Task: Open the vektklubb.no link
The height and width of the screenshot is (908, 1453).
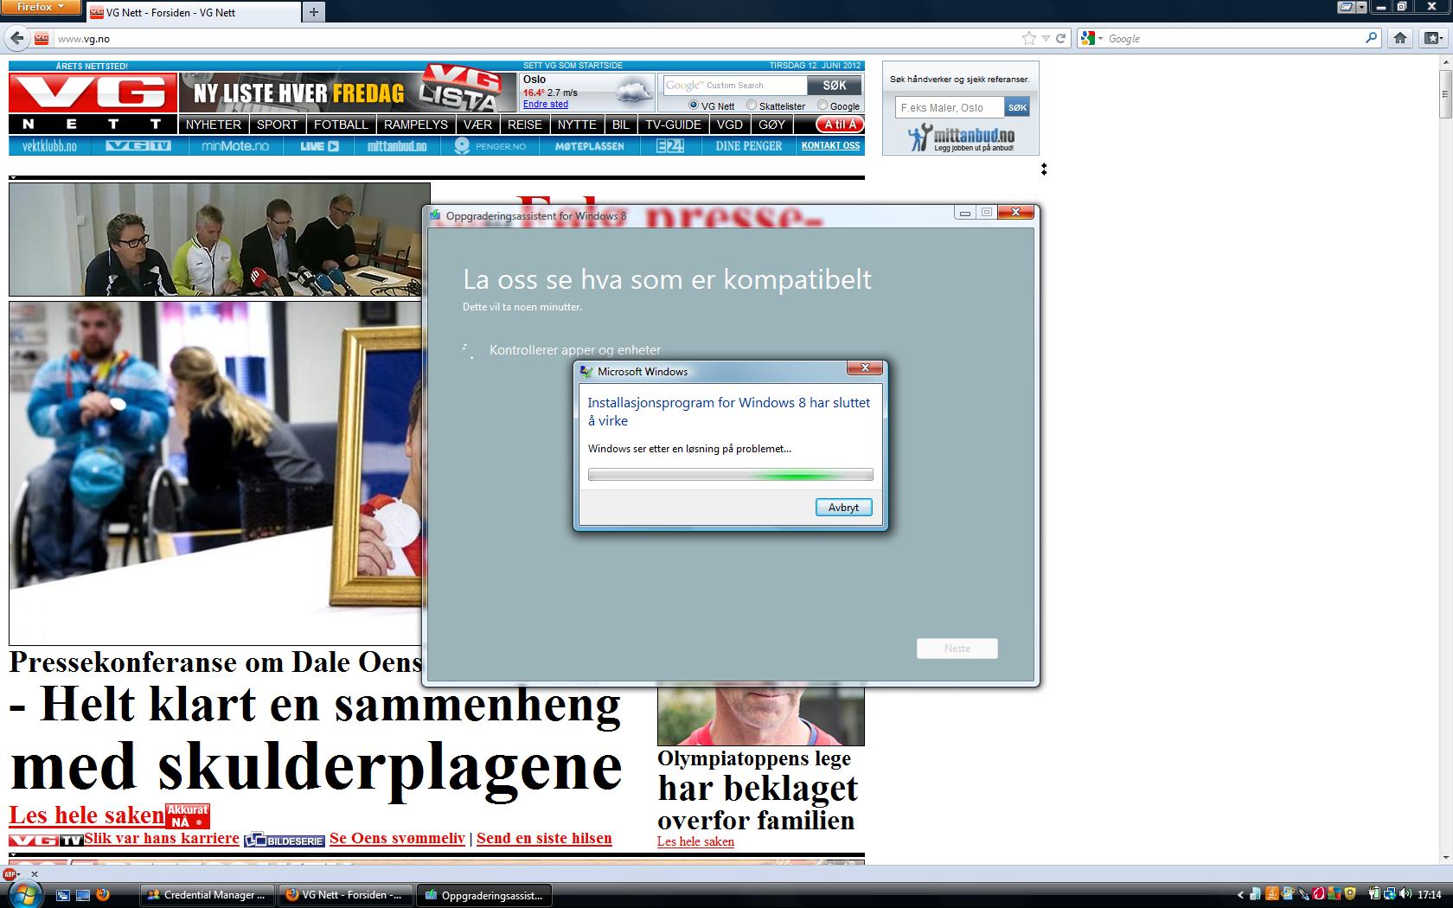Action: click(49, 146)
